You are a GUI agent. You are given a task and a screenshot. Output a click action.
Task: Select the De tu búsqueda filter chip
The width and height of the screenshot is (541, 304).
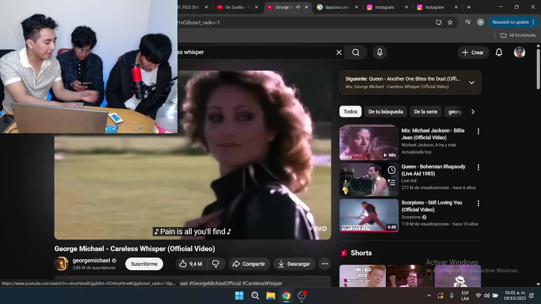click(x=386, y=112)
